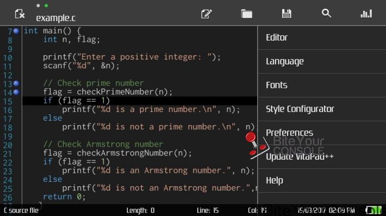
Task: Open the new document edit icon
Action: [x=206, y=14]
